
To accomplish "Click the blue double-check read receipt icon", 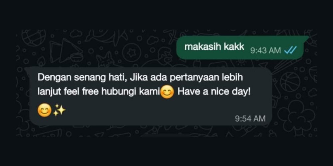I will [290, 50].
